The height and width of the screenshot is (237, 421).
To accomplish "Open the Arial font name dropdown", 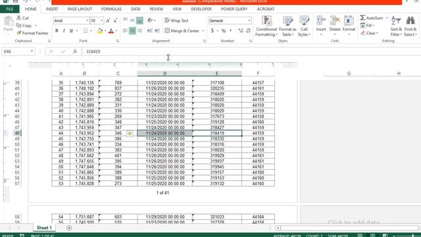I will (x=87, y=20).
